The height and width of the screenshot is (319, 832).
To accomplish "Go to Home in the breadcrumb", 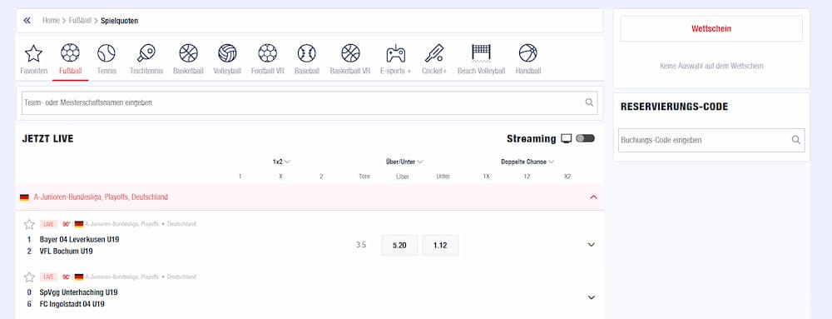I will [x=51, y=21].
